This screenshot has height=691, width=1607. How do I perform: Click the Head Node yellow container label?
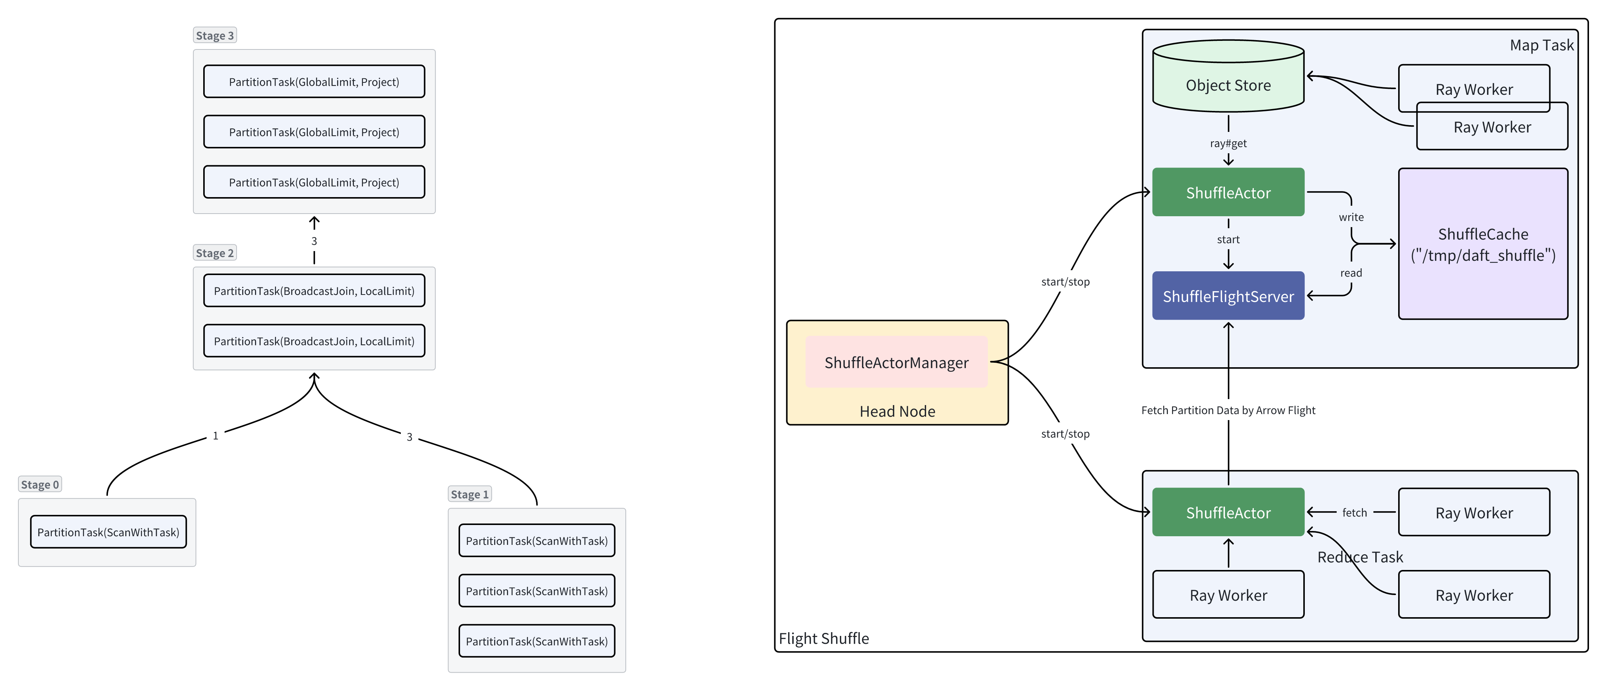pos(896,411)
